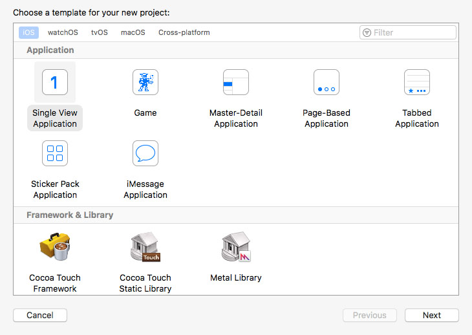Focus the Filter text field
472x335 pixels.
pos(408,32)
